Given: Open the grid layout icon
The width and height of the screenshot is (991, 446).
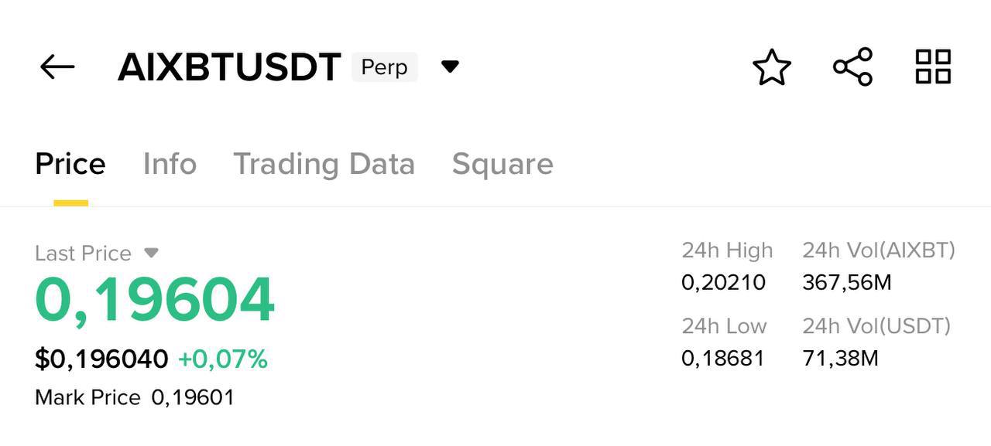Looking at the screenshot, I should pos(933,66).
